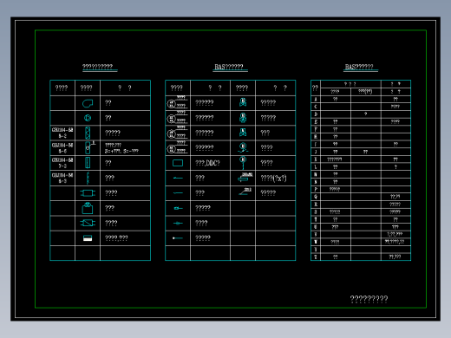Select the labeled rectangle symbol beside ????(?x?)

tap(245, 178)
